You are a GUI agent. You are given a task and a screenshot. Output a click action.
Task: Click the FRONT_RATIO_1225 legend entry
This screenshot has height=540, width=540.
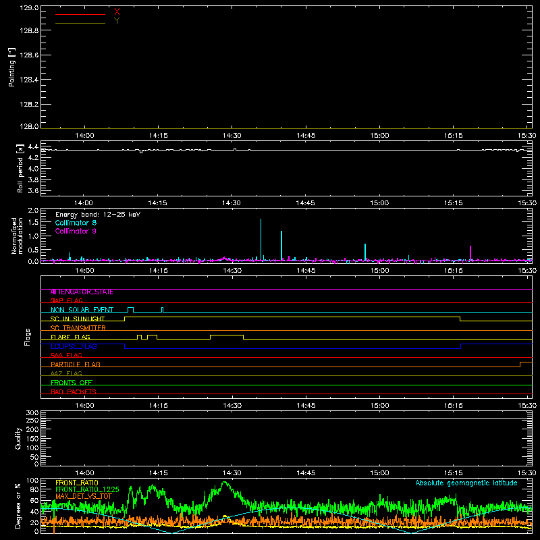pos(87,489)
